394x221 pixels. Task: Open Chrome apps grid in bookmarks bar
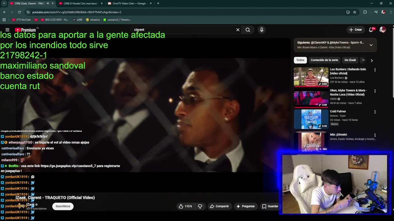coord(4,20)
